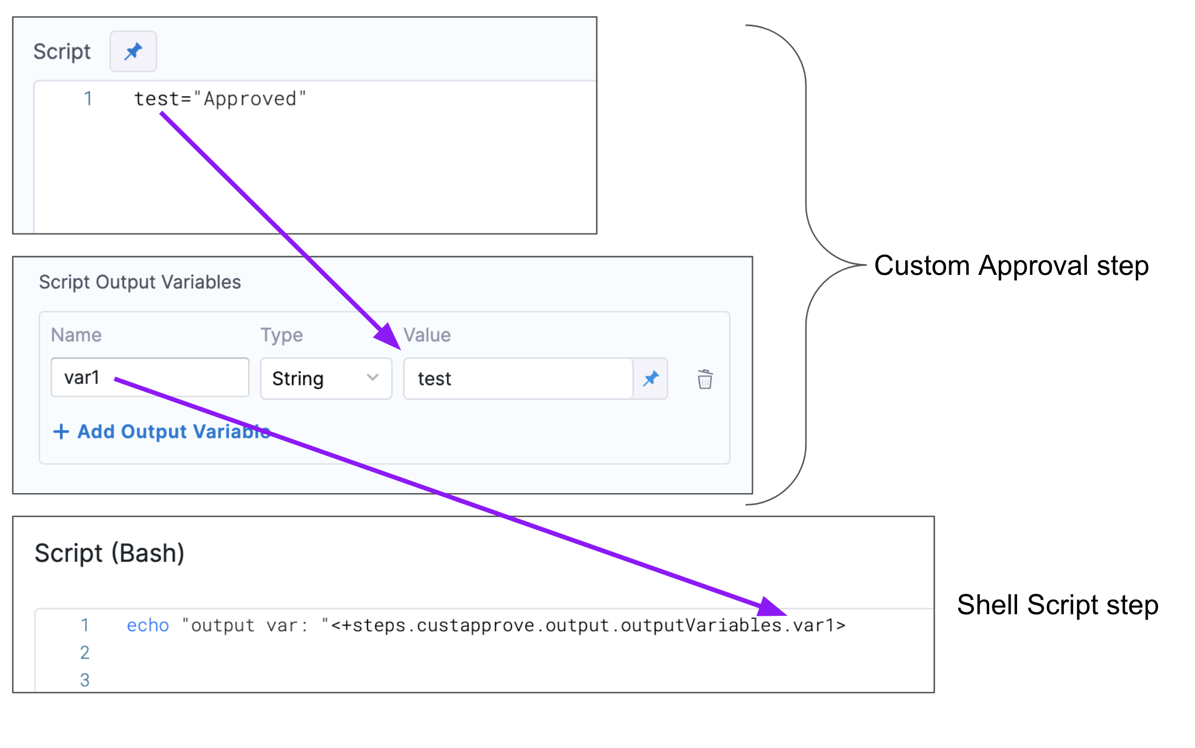Click the plus icon before Add Output Variable

point(61,432)
